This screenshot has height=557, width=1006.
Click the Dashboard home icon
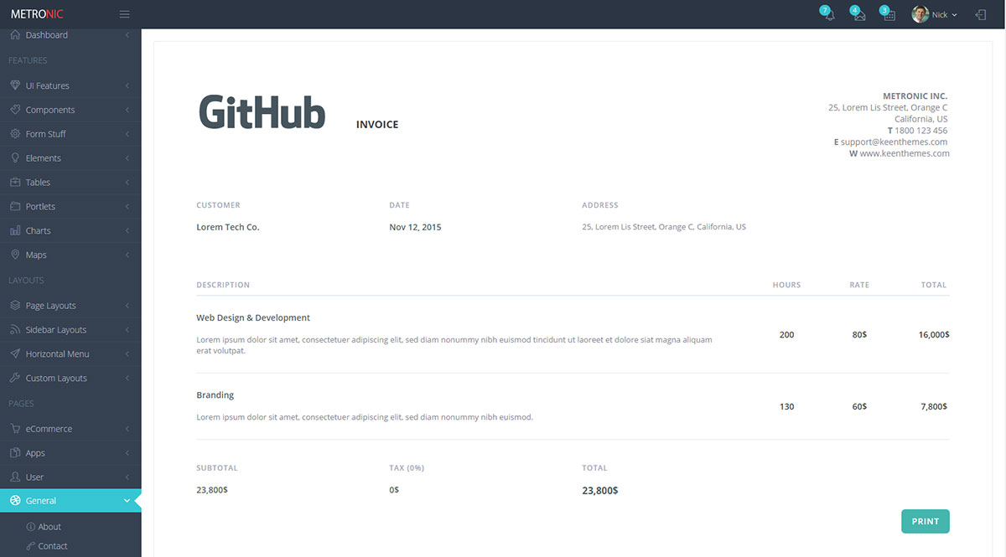pyautogui.click(x=15, y=35)
